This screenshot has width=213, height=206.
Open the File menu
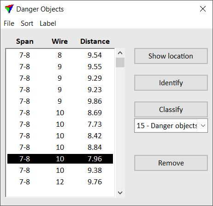(x=9, y=24)
